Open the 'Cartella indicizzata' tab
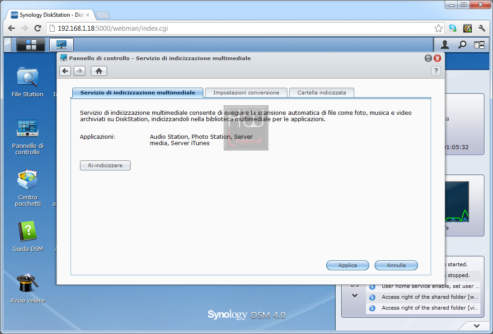493x334 pixels. tap(322, 93)
